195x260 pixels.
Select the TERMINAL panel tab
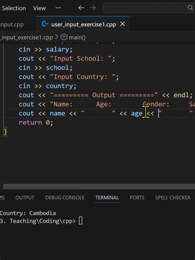click(x=107, y=197)
